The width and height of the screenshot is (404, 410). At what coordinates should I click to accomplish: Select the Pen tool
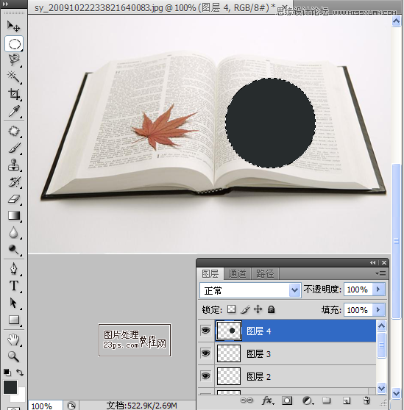pyautogui.click(x=14, y=269)
